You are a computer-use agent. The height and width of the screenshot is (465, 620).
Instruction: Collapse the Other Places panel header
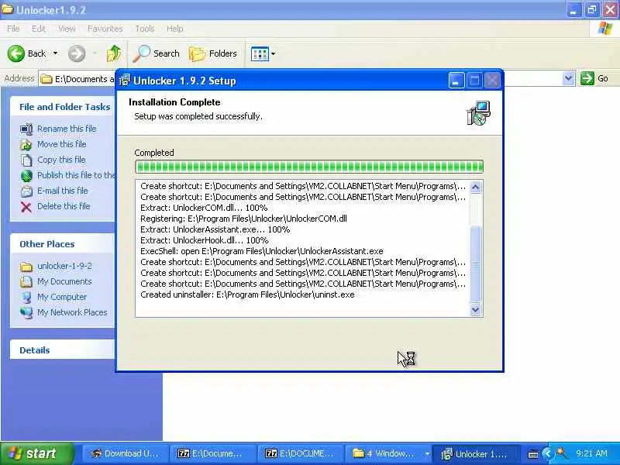[62, 243]
